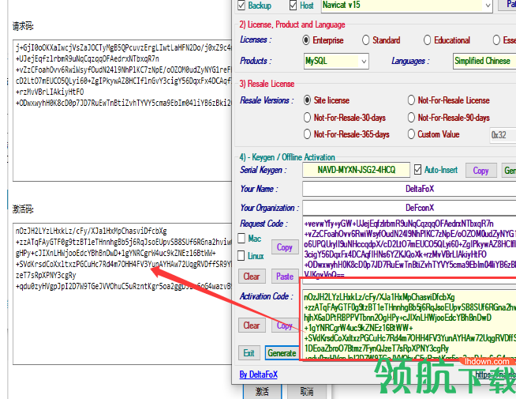Click the 取消 button in Navicat window
516x399 pixels.
(x=307, y=391)
